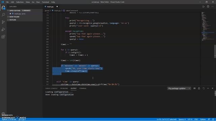This screenshot has width=216, height=121.
Task: Close the bottom panel
Action: click(212, 88)
